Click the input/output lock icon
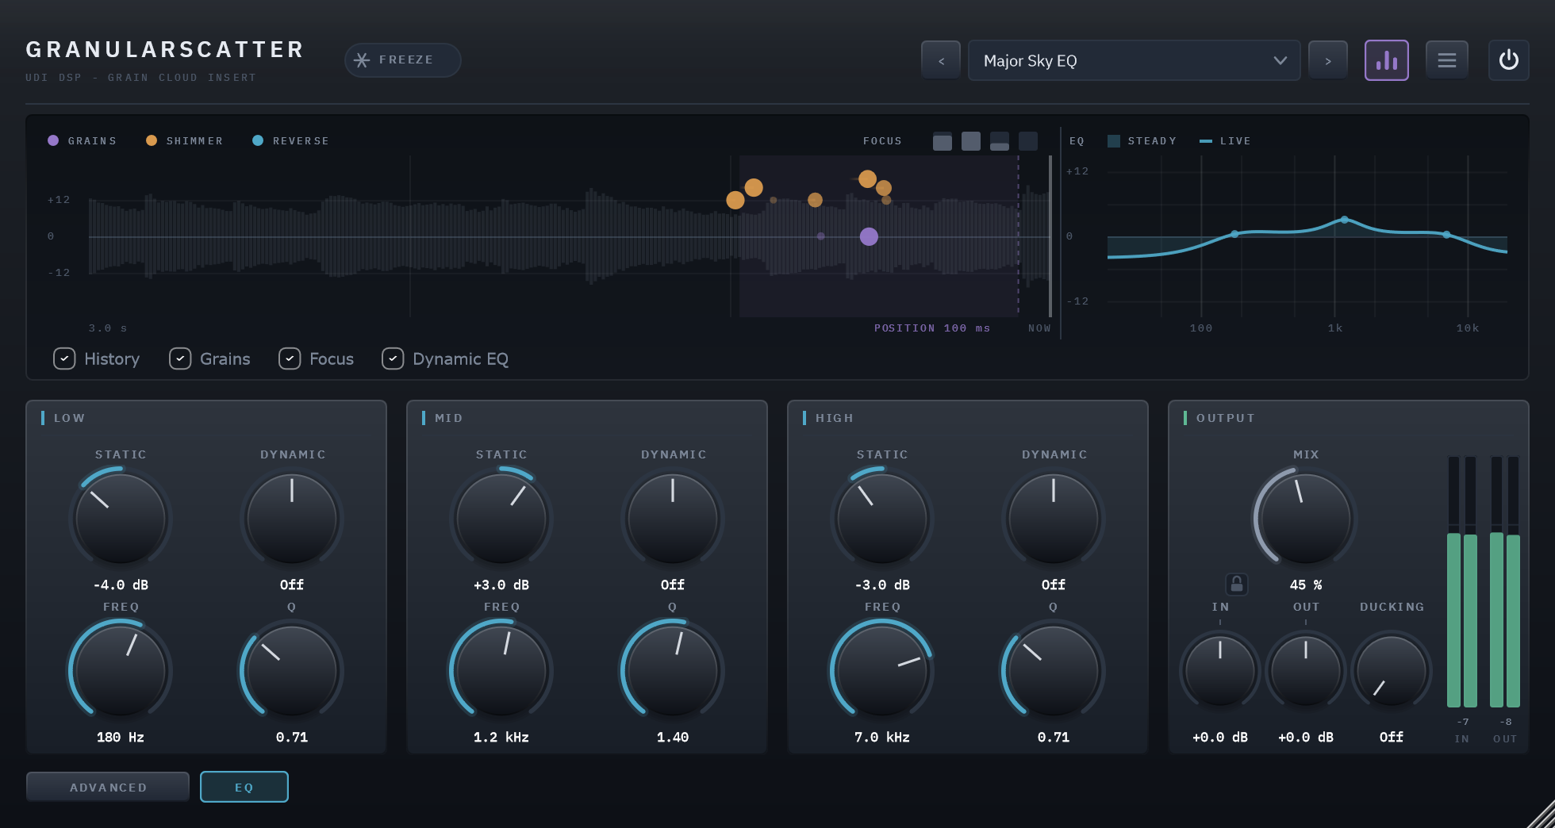This screenshot has height=828, width=1555. tap(1236, 585)
